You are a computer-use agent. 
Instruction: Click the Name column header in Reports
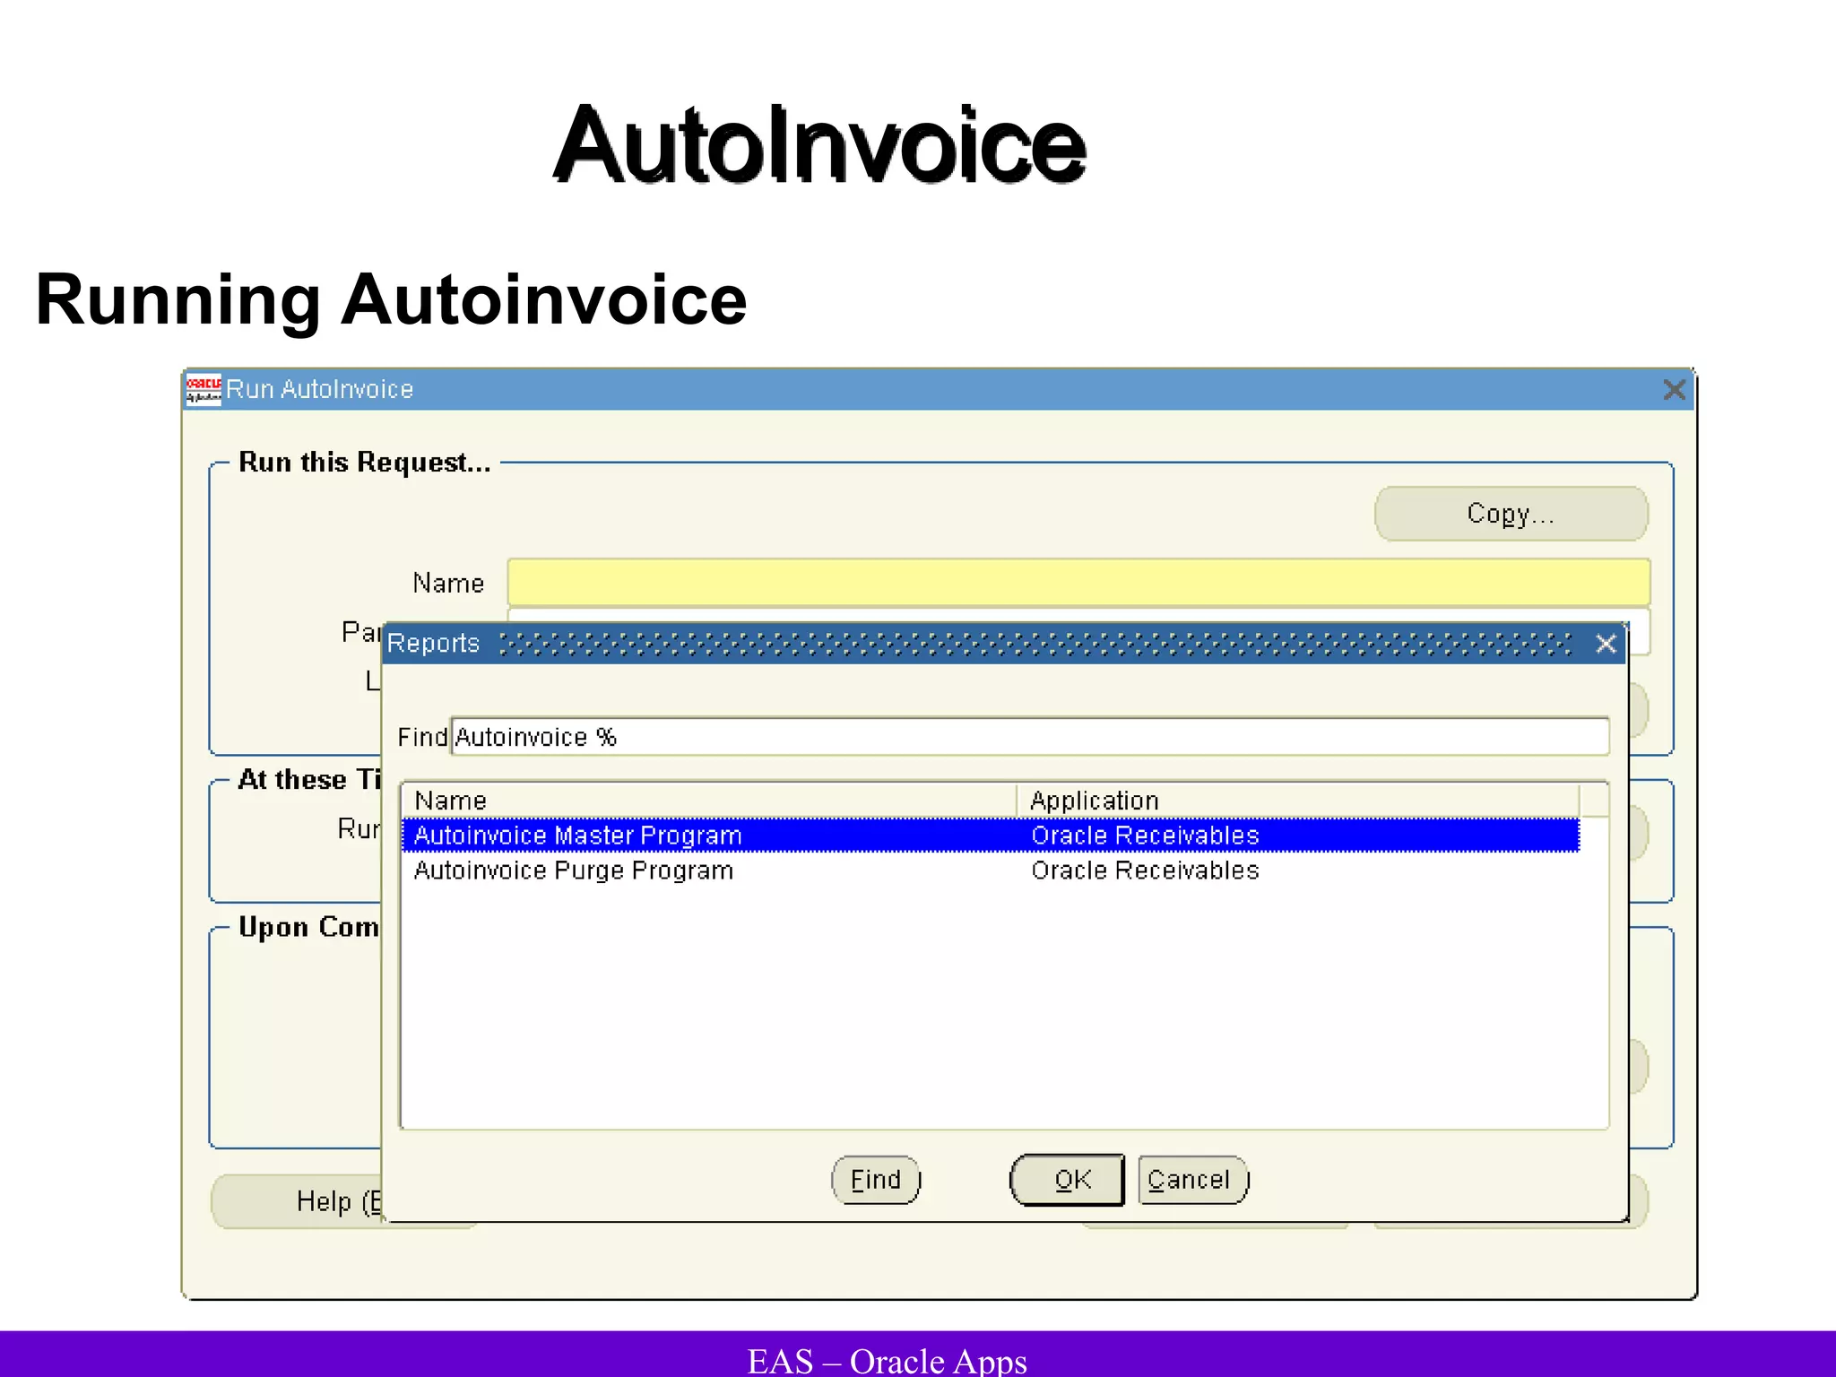pyautogui.click(x=709, y=801)
